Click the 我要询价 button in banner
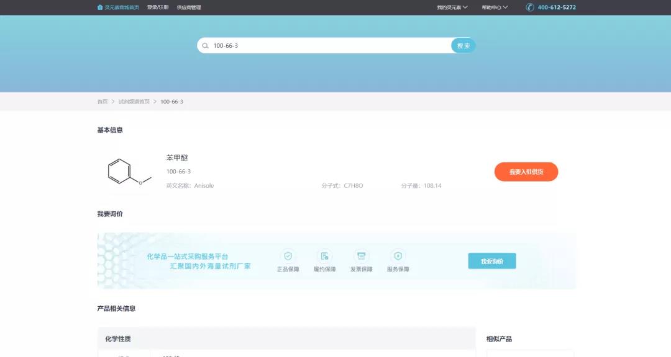671x357 pixels. (x=492, y=261)
